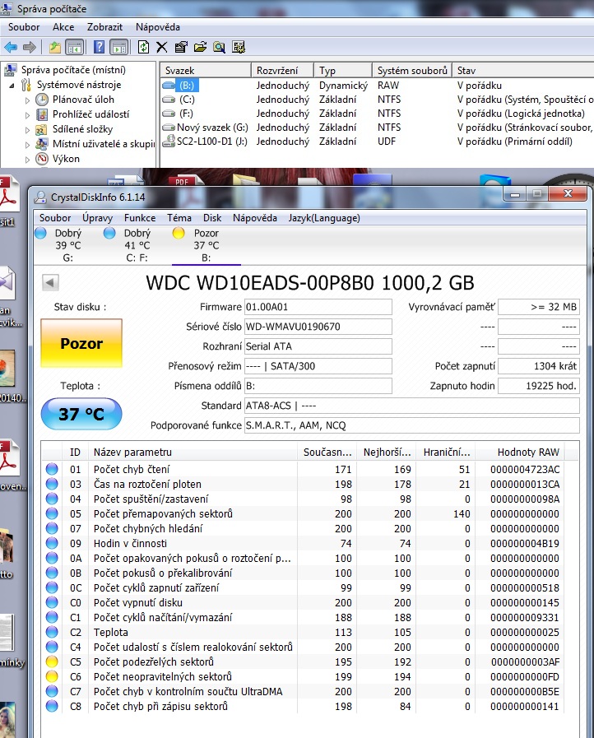Expand the Výkon tree node
This screenshot has width=594, height=738.
click(27, 160)
